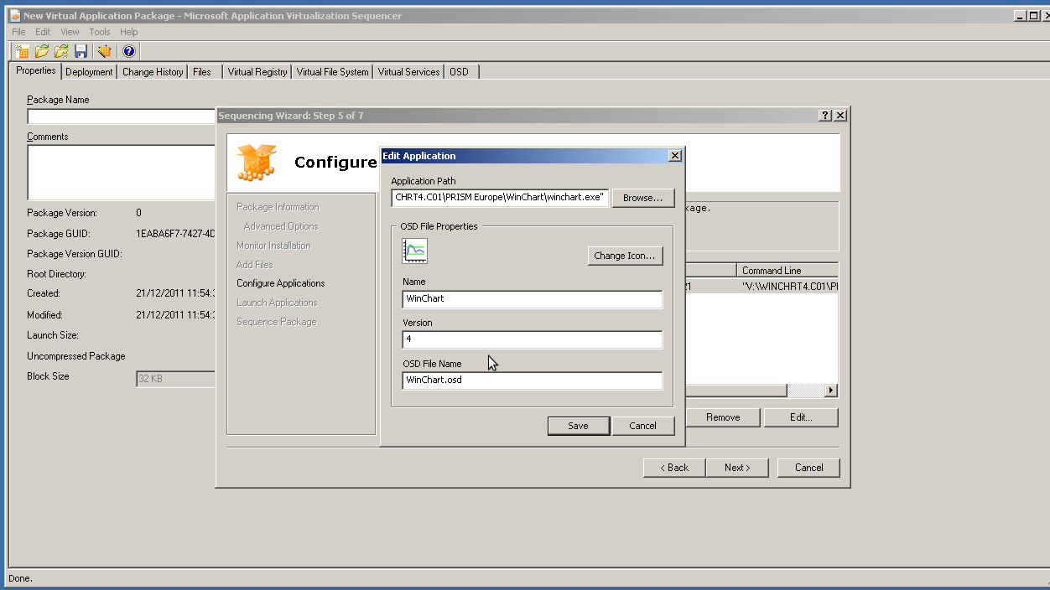Click the Command Line column header
Screen dimensions: 1050x590
[787, 271]
